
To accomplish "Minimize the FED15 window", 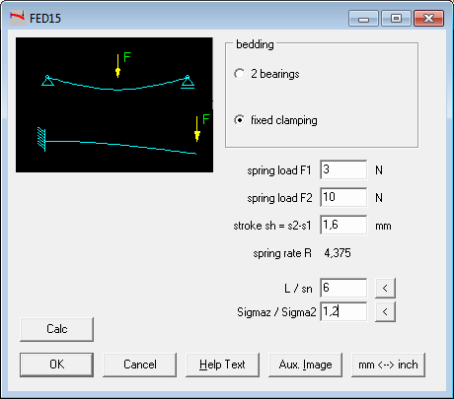I will [363, 18].
